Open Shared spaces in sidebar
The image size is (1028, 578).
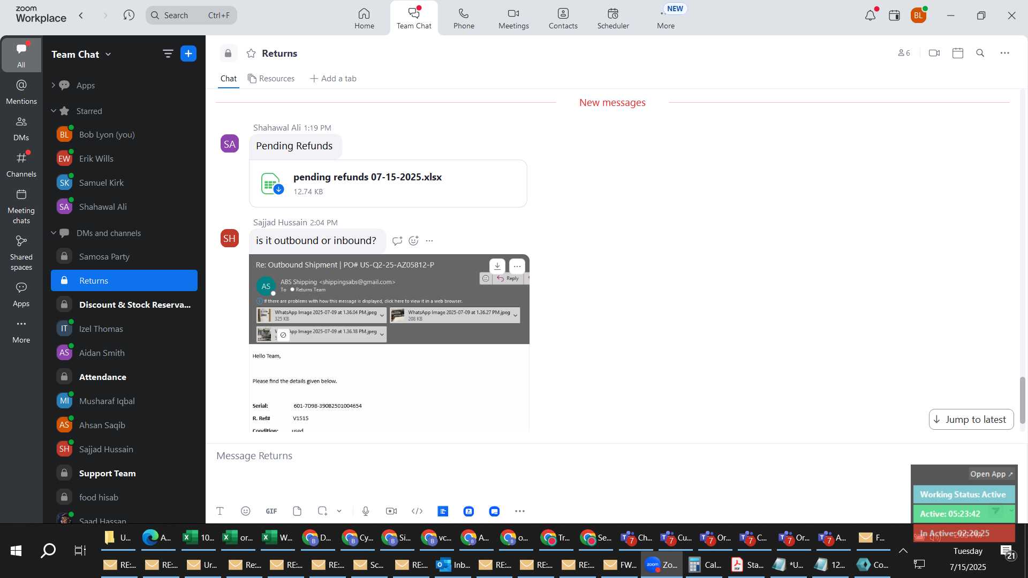pos(21,253)
